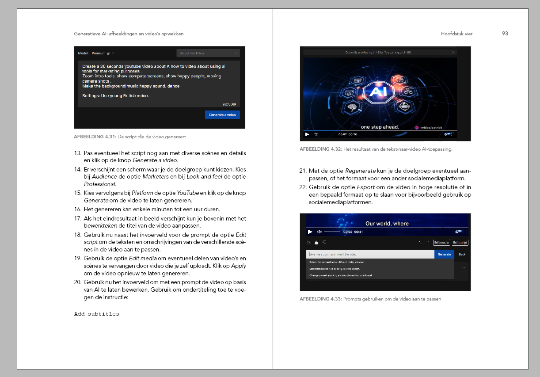Open the Edit media button
The image size is (540, 377).
(441, 242)
